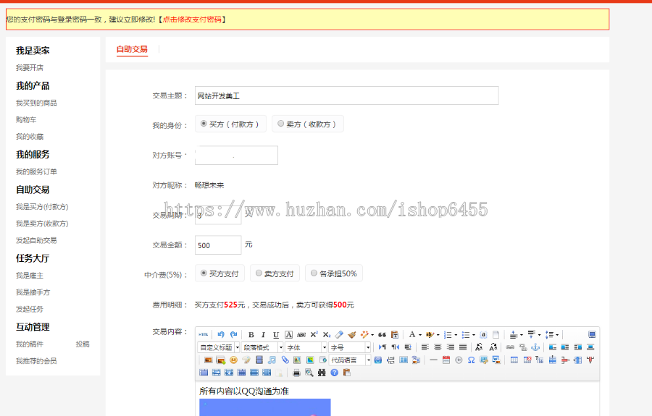Viewport: 652px width, 416px height.
Task: Open 字体 font dropdown
Action: coord(306,347)
